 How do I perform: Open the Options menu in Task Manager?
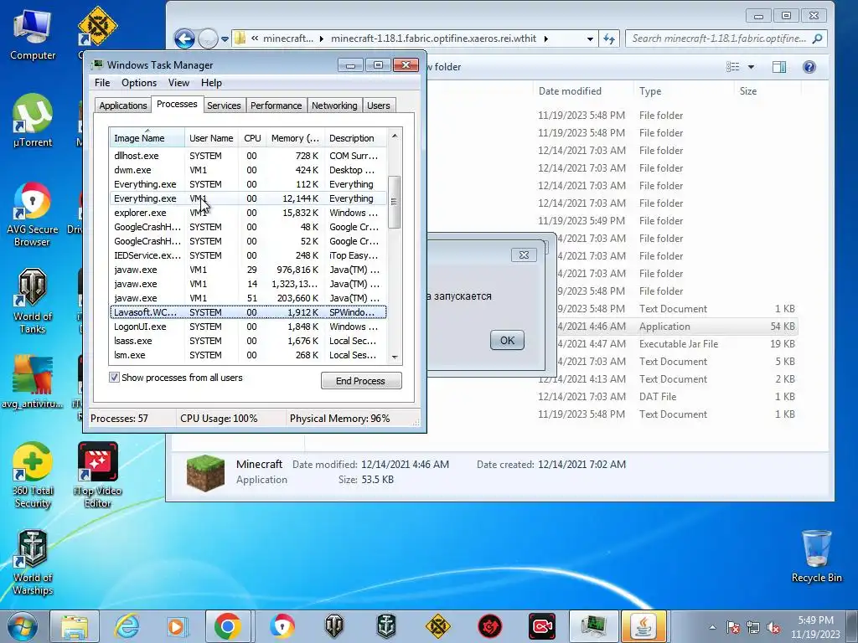pos(139,83)
